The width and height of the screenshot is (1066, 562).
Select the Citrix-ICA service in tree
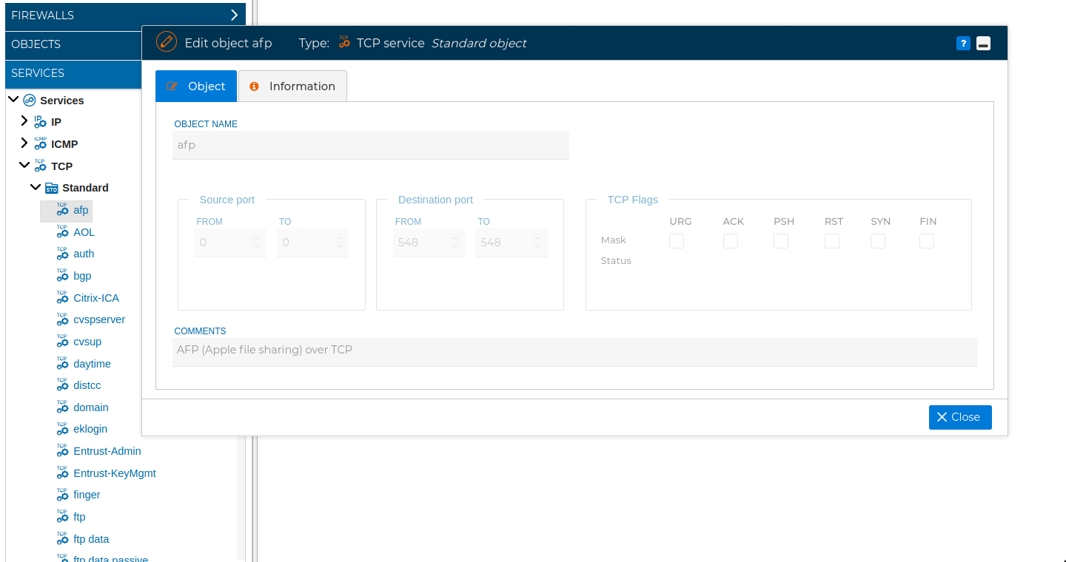tap(96, 297)
